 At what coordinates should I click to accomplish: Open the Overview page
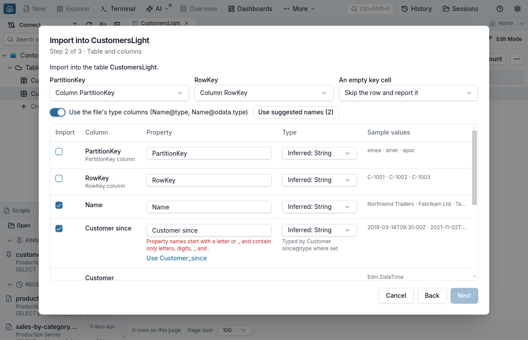click(x=199, y=9)
